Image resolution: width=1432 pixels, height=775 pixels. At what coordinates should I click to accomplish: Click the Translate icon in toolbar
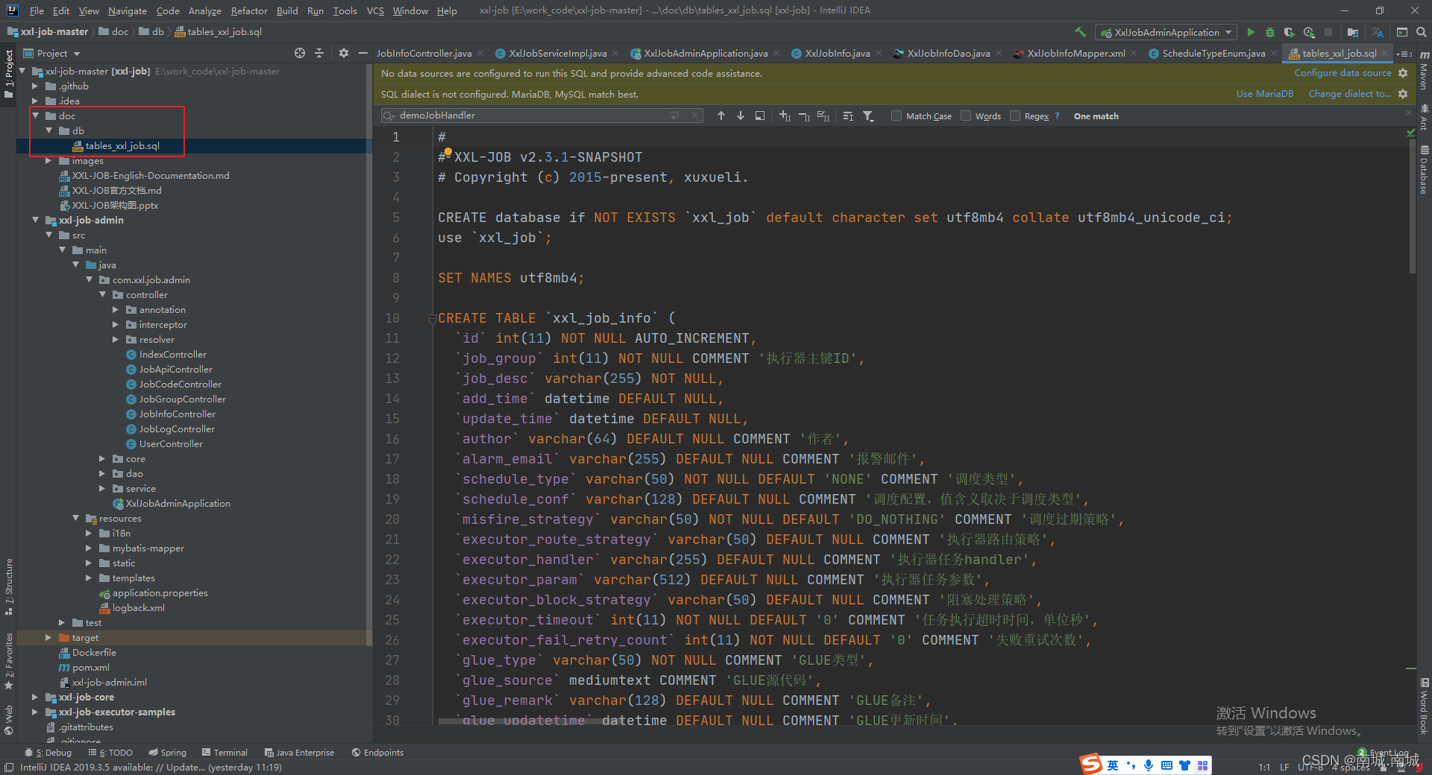[x=1377, y=32]
